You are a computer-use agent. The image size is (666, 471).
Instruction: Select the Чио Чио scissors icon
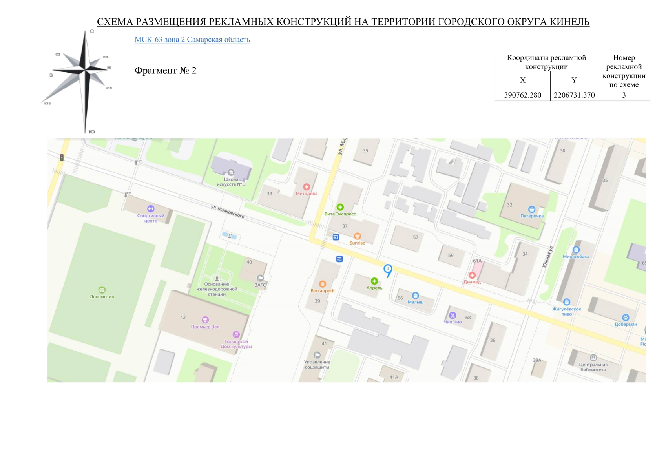tap(453, 316)
